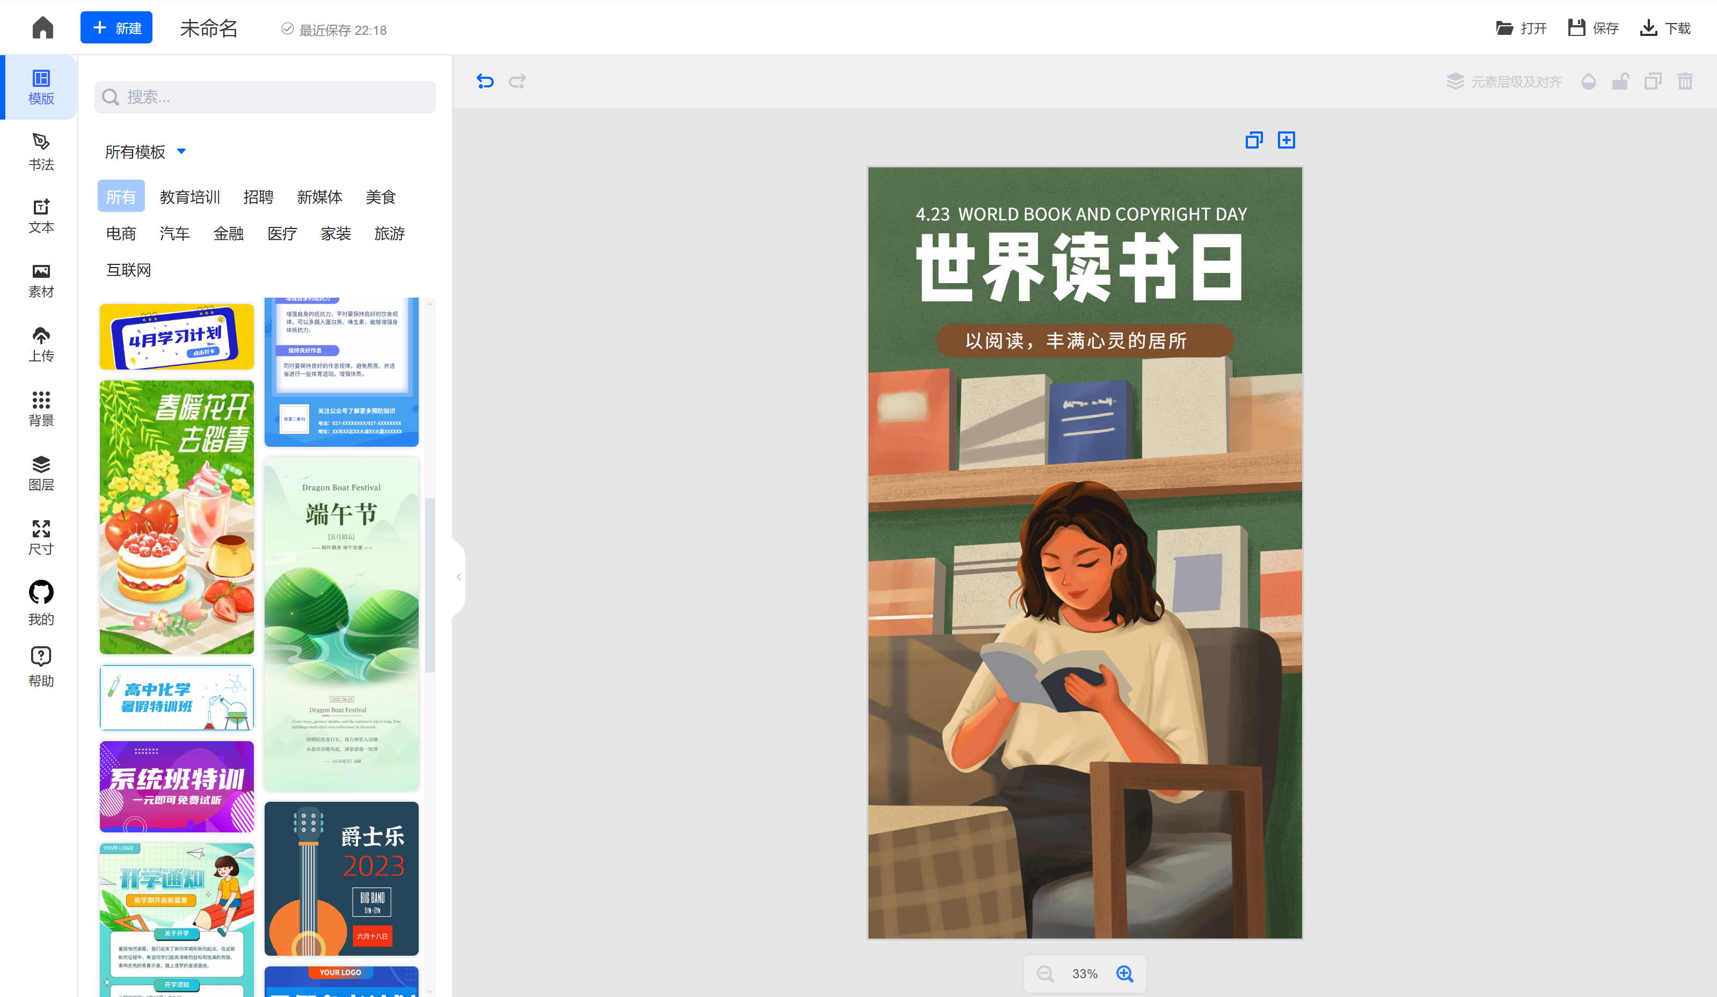Viewport: 1717px width, 997px height.
Task: Select the 教育培训 category tab
Action: (x=189, y=197)
